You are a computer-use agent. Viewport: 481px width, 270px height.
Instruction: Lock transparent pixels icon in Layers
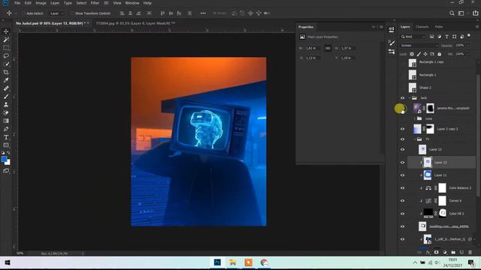tap(412, 54)
